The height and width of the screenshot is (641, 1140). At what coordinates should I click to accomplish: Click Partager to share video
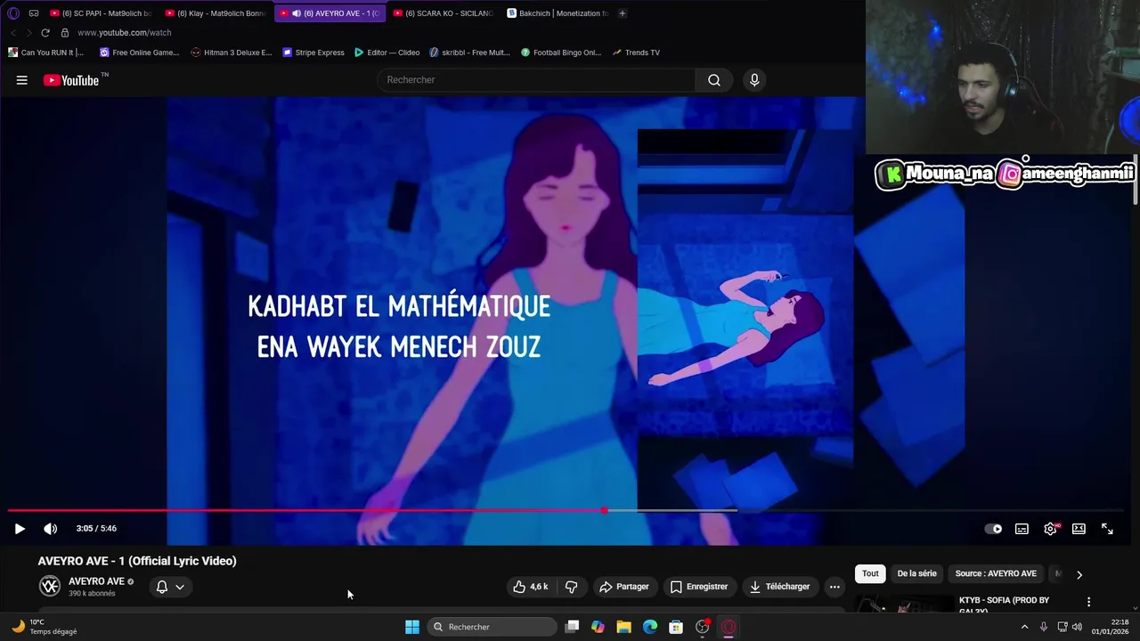(x=623, y=587)
